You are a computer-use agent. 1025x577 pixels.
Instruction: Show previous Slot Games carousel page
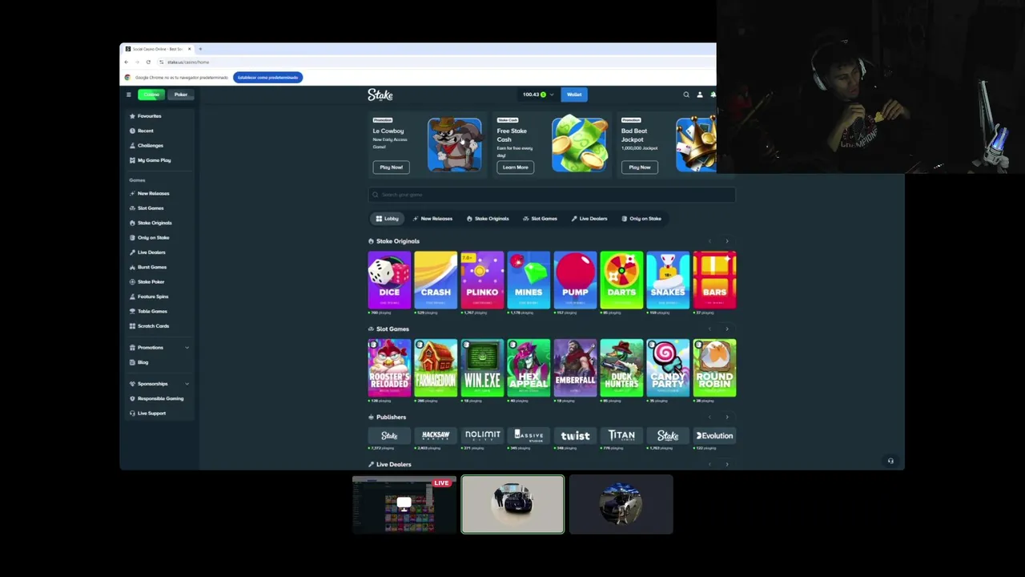(709, 329)
